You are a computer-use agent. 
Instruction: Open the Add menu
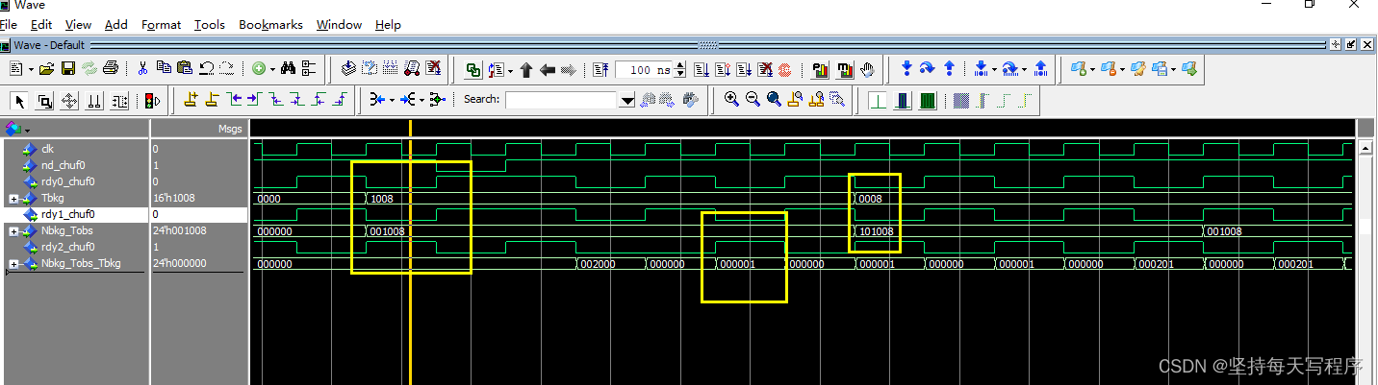pos(115,24)
